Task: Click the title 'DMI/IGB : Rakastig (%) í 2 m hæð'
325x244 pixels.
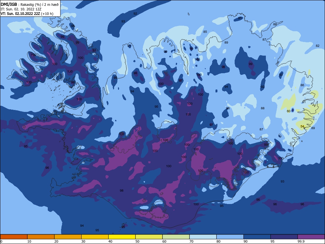Action: (30, 5)
